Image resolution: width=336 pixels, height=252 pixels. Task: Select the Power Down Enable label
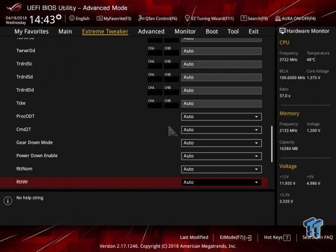coord(37,156)
